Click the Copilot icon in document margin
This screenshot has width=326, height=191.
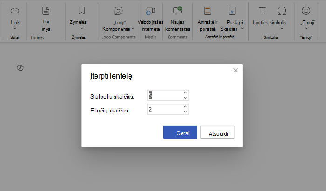pyautogui.click(x=20, y=67)
